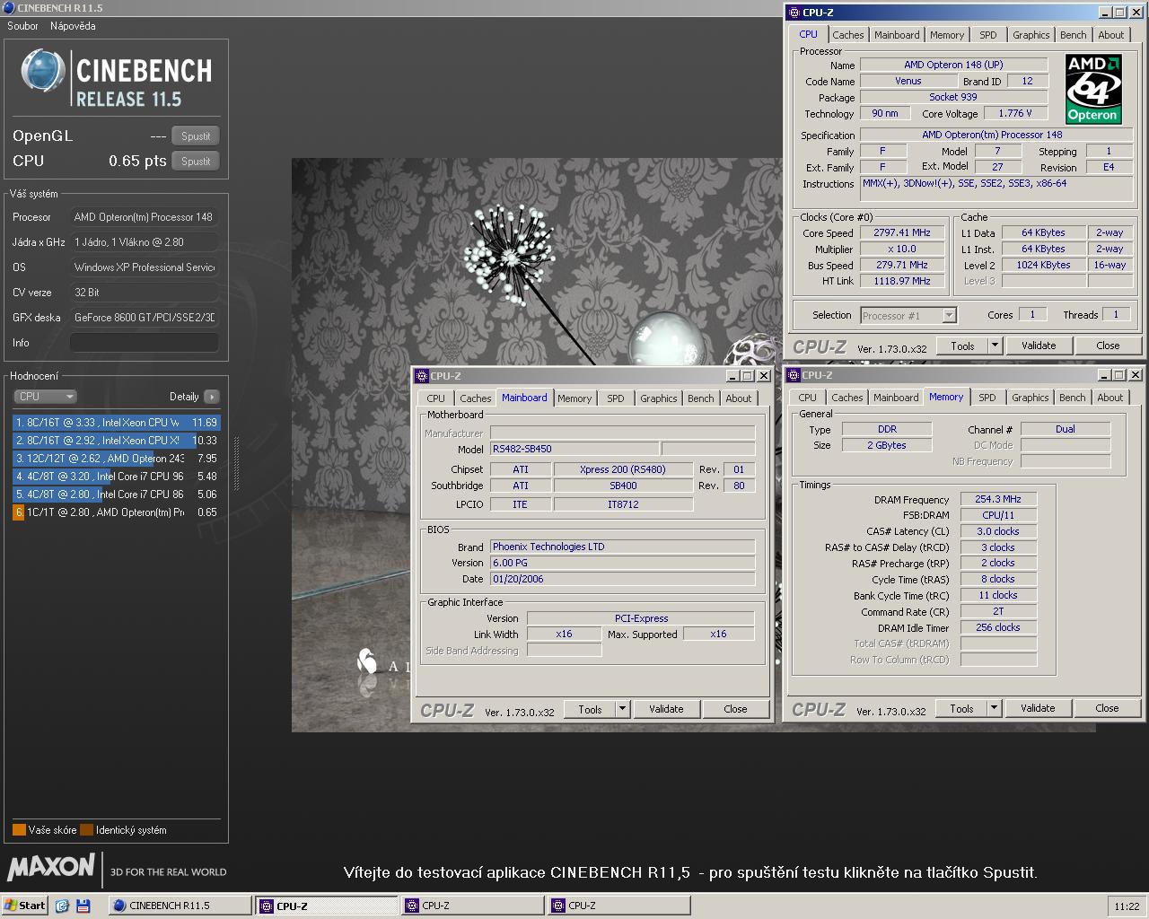This screenshot has height=919, width=1149.
Task: Open the Soubor menu
Action: (x=22, y=26)
